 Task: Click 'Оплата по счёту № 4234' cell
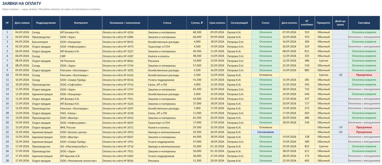pos(125,32)
